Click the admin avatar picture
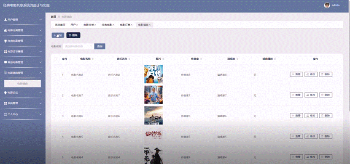This screenshot has width=350, height=164. (x=327, y=5)
